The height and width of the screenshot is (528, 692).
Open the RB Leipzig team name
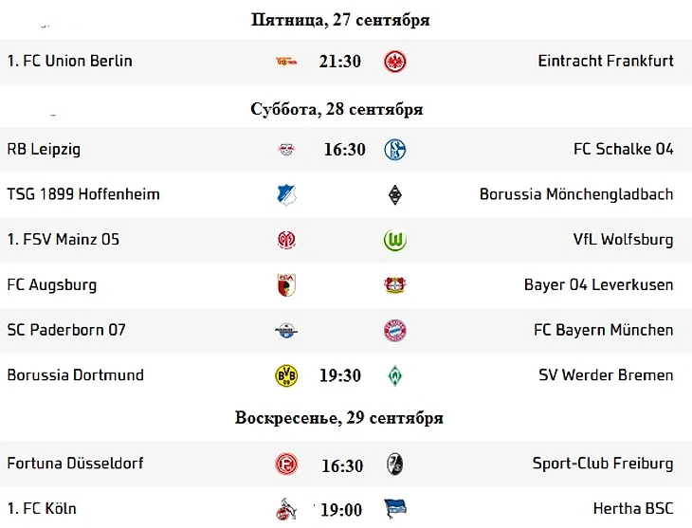point(44,149)
